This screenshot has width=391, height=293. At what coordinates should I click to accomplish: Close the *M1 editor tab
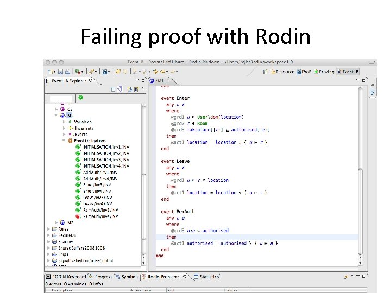pyautogui.click(x=168, y=80)
